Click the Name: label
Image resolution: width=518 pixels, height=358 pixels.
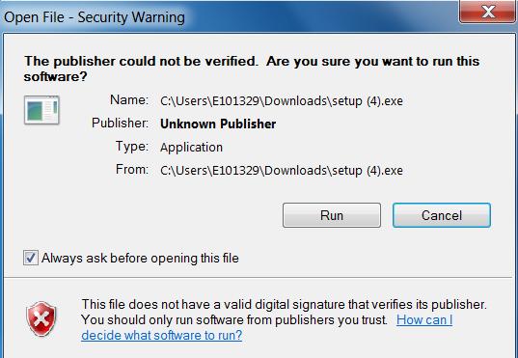click(129, 99)
